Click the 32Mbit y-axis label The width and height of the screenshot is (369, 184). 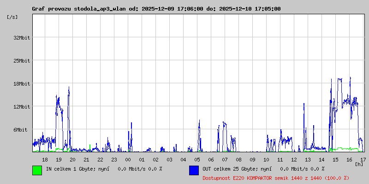22,38
